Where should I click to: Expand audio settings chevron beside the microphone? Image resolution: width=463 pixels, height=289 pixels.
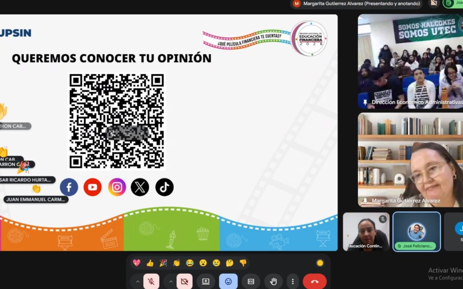coord(137,281)
